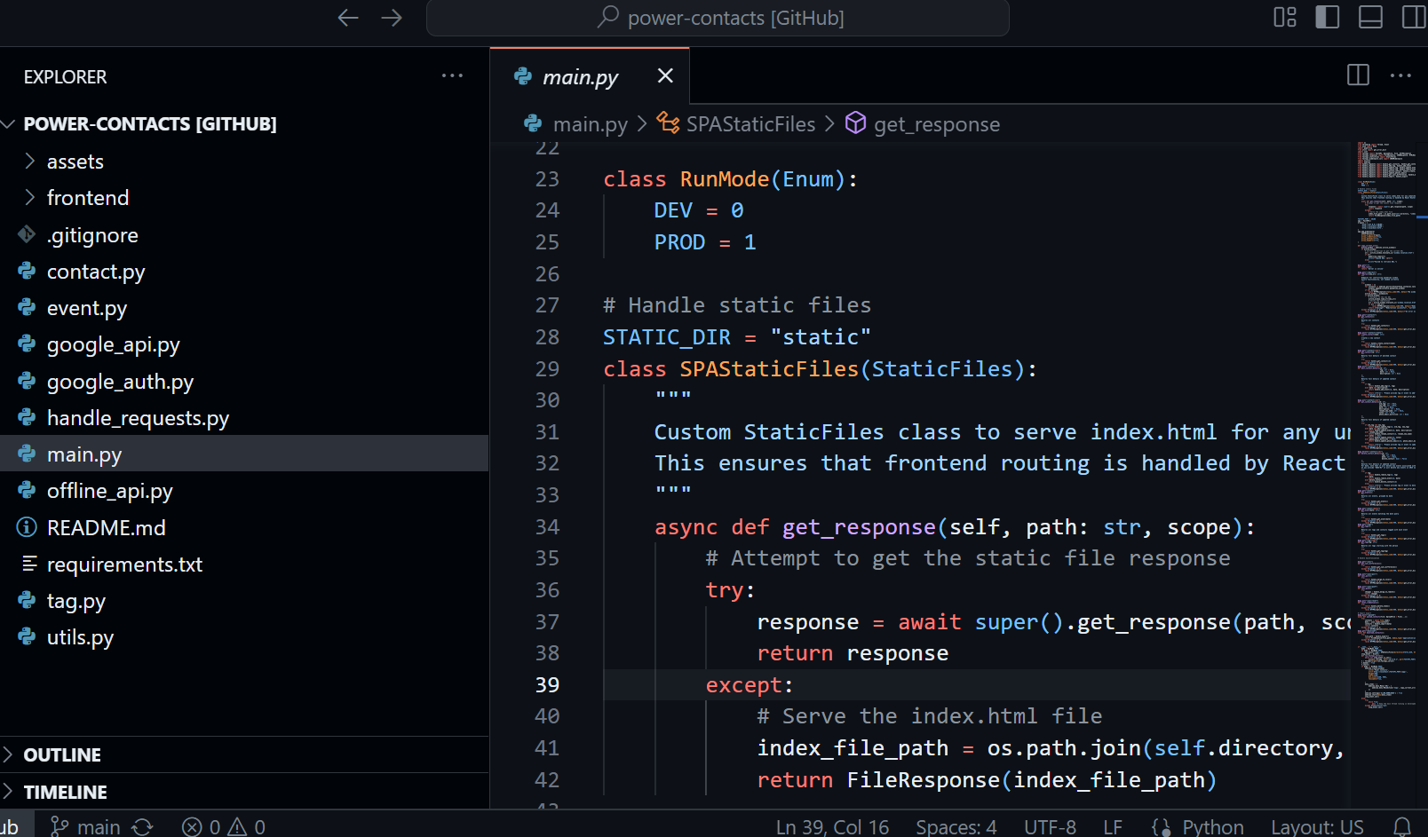Screen dimensions: 1428x837
Task: Click line number 29 in the gutter
Action: 547,369
